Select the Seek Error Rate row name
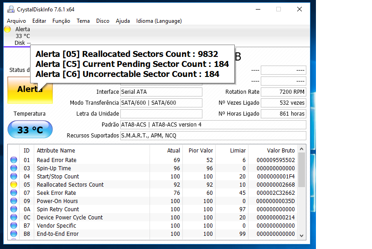 point(56,193)
